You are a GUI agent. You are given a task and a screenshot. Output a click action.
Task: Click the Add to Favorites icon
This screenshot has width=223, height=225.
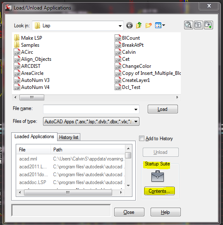coord(209,25)
